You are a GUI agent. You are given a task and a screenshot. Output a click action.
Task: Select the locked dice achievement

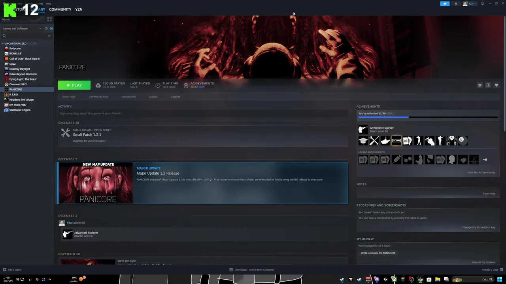point(407,159)
